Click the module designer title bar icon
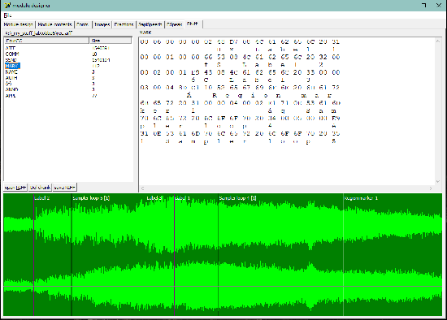 pos(7,5)
